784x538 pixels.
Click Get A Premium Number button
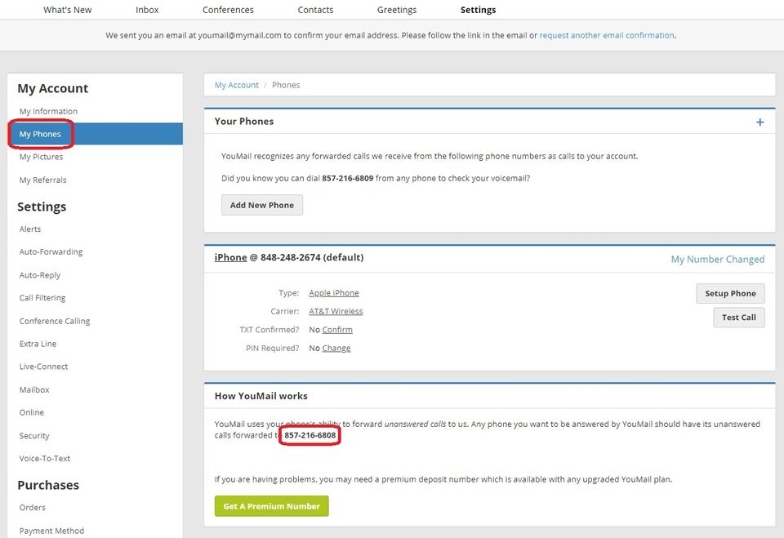pyautogui.click(x=271, y=506)
